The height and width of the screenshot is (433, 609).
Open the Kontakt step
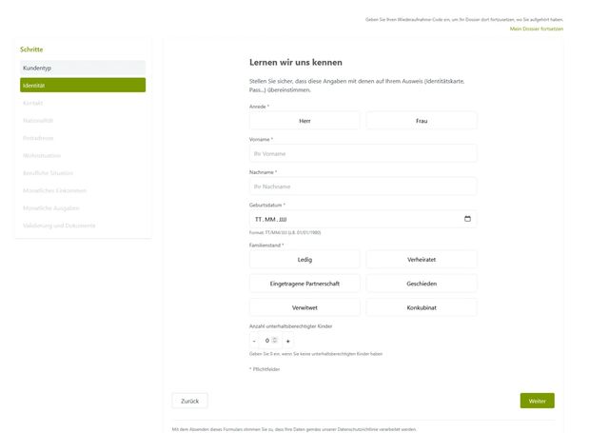point(83,103)
